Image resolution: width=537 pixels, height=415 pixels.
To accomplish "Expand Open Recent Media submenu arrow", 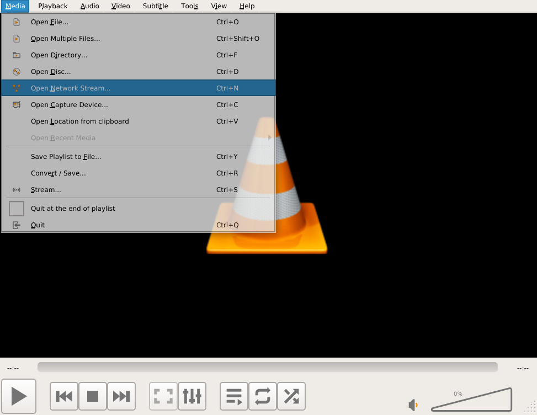I will 269,137.
